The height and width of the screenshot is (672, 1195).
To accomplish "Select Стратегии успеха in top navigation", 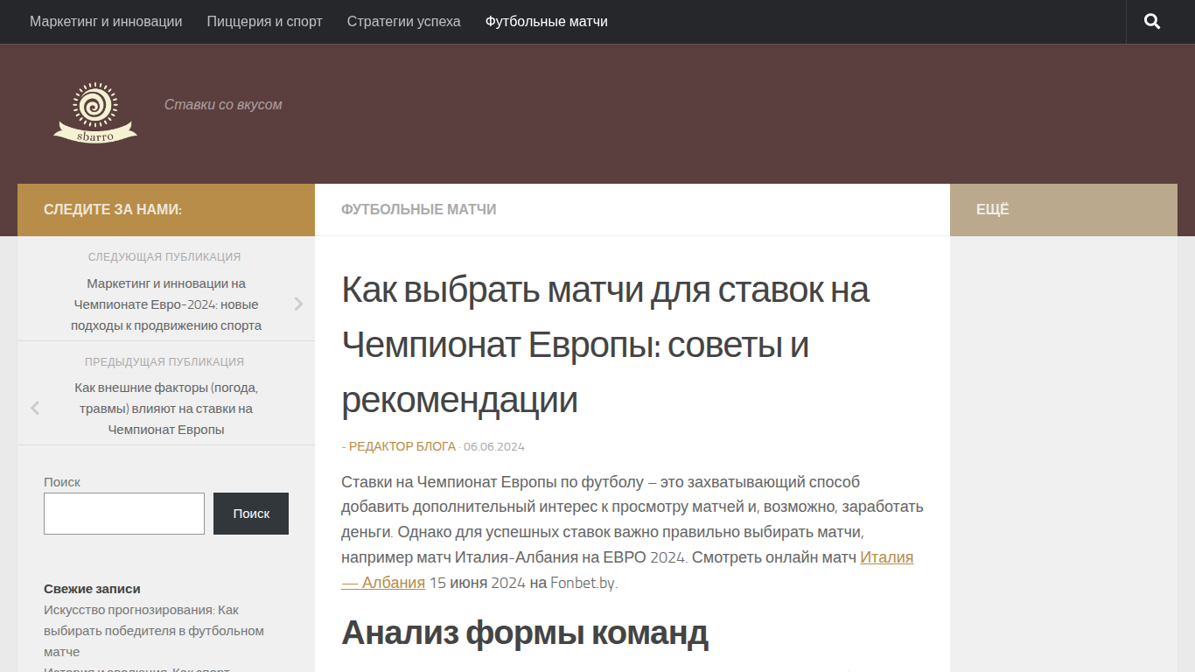I will (404, 22).
